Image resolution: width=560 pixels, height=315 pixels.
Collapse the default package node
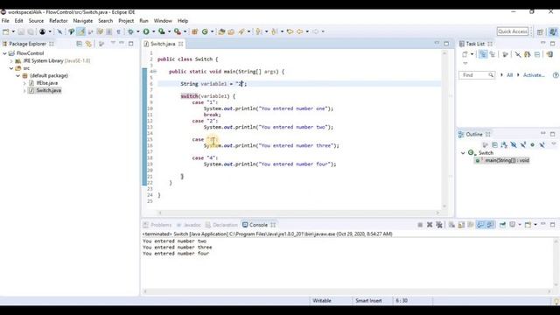click(17, 76)
